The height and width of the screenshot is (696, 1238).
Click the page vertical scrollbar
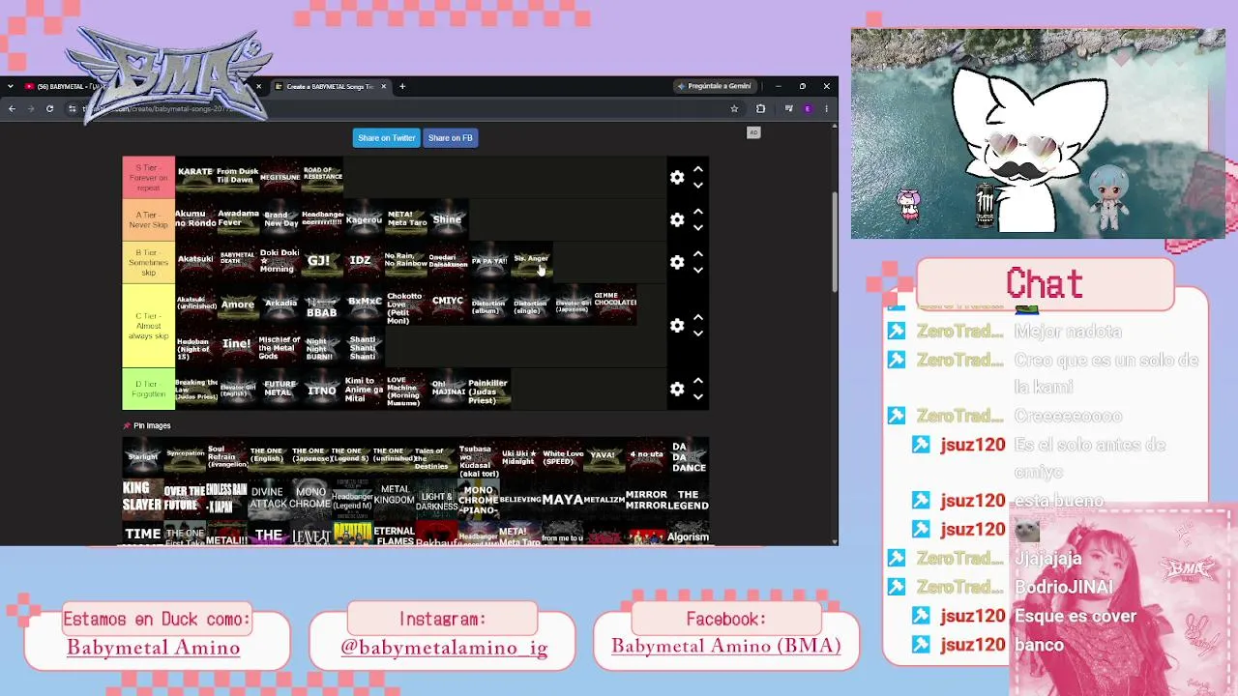tap(834, 242)
